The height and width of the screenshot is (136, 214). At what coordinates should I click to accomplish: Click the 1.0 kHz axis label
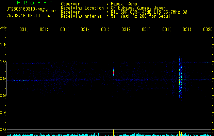tap(3, 62)
